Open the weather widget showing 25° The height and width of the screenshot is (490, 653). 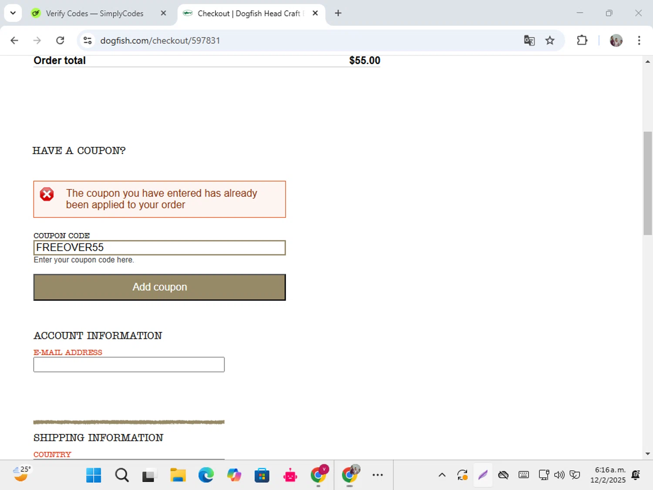[22, 474]
